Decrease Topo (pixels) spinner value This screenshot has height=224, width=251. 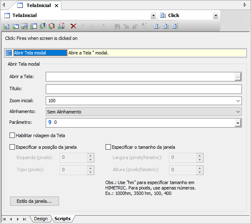pyautogui.click(x=91, y=172)
